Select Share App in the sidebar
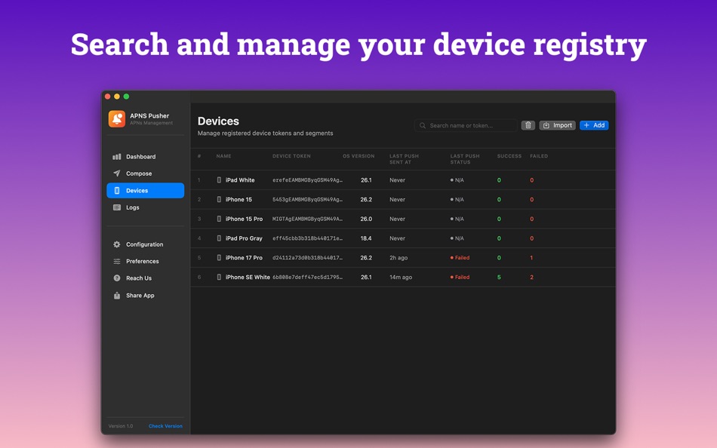Screen dimensions: 717x448 (146, 296)
